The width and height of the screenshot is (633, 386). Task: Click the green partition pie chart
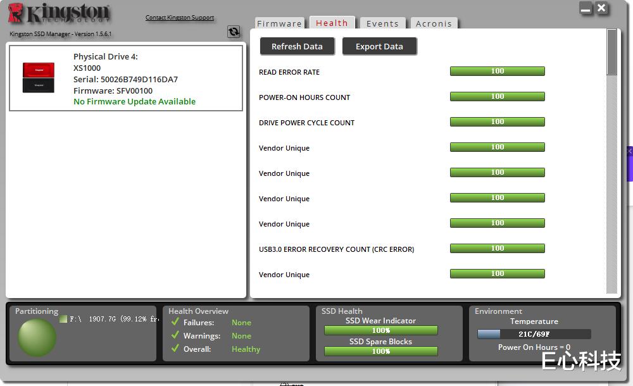pos(37,337)
